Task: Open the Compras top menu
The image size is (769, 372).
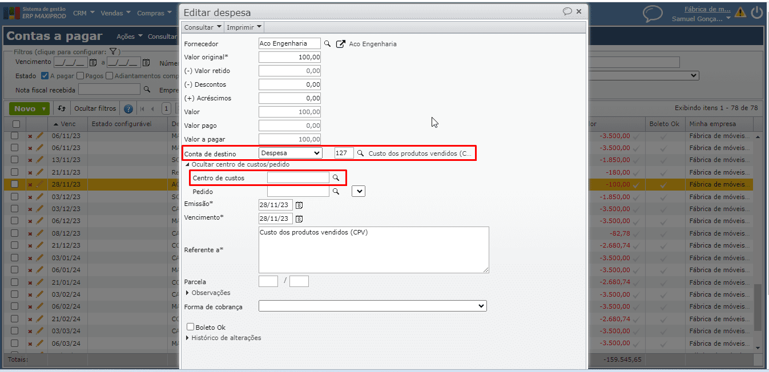Action: pos(155,13)
